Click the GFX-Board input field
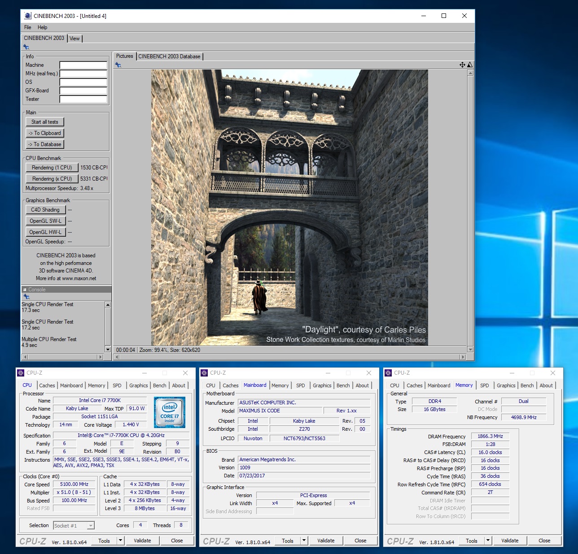Screen dimensions: 578x554 click(83, 91)
